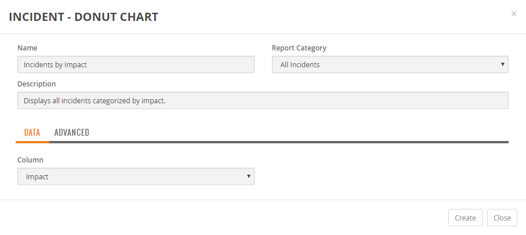Switch to the DATA tab
This screenshot has height=235, width=526.
point(32,132)
